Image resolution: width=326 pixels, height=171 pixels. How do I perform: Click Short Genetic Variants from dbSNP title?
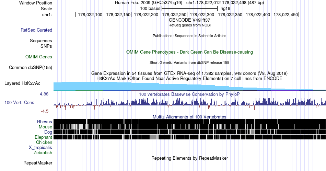click(189, 62)
